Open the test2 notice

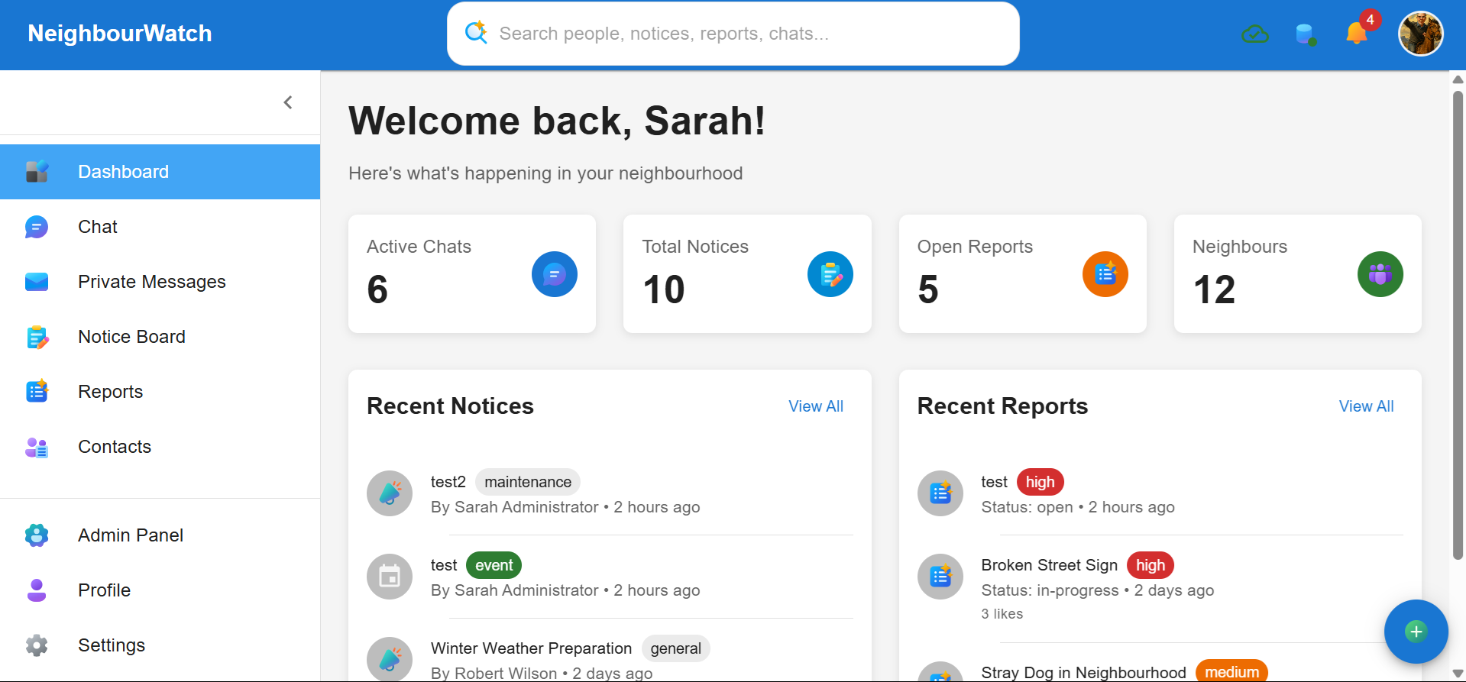pyautogui.click(x=448, y=482)
